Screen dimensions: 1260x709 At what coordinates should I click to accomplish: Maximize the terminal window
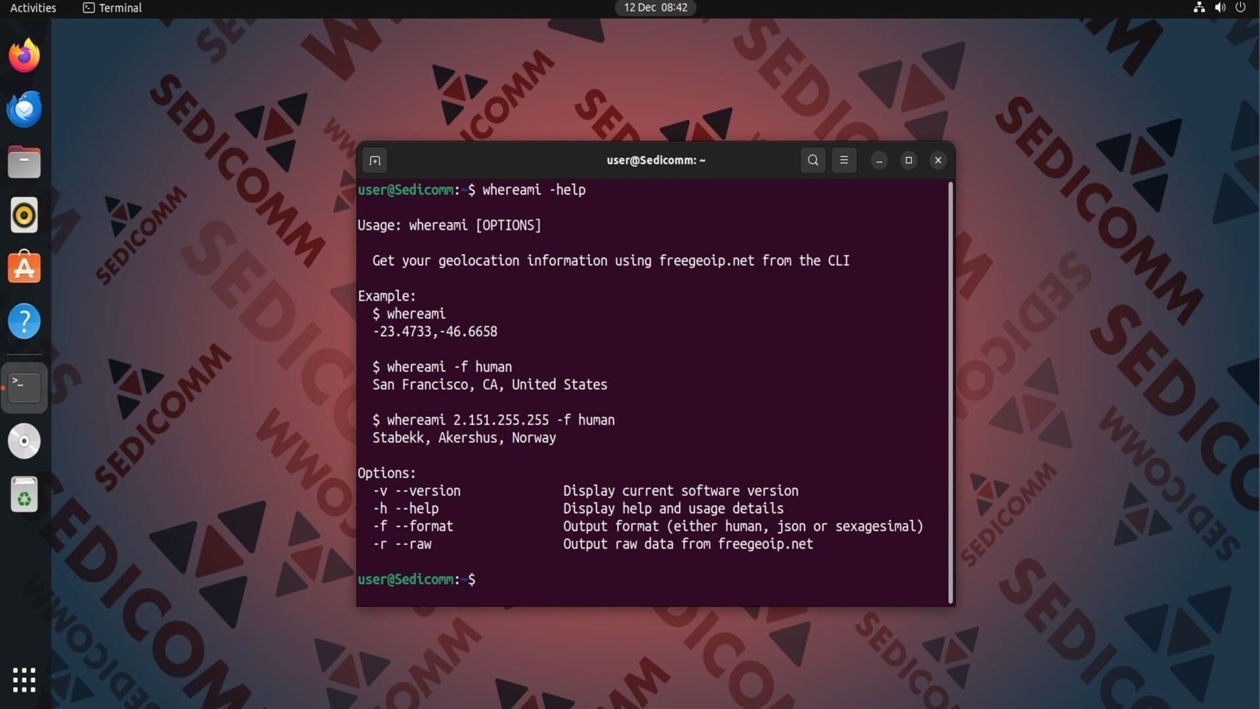(x=909, y=160)
